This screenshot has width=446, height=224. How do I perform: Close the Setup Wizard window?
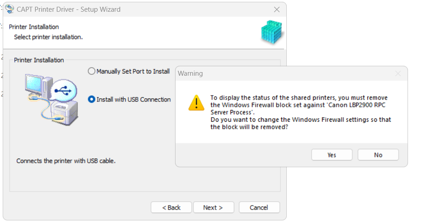277,9
